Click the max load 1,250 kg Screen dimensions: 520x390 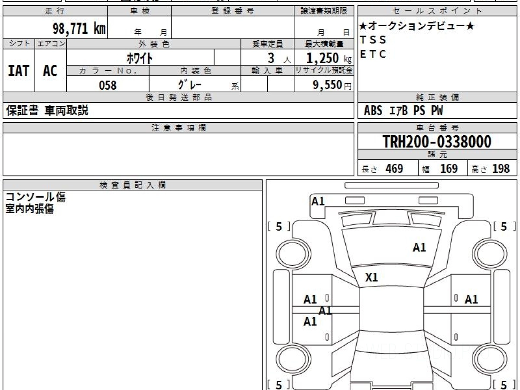pyautogui.click(x=329, y=58)
